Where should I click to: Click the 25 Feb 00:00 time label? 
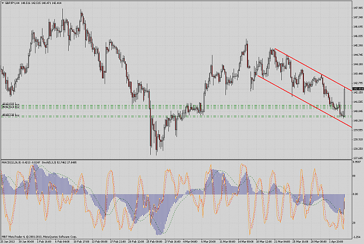coord(154,242)
